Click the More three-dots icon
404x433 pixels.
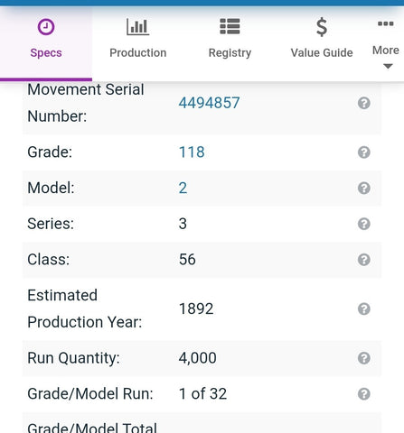386,23
